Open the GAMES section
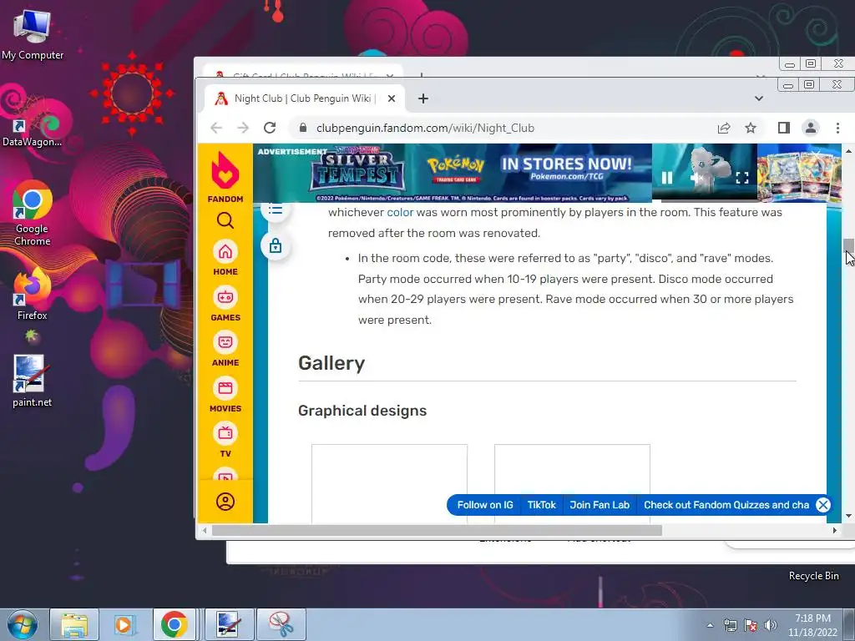This screenshot has height=641, width=855. [225, 304]
